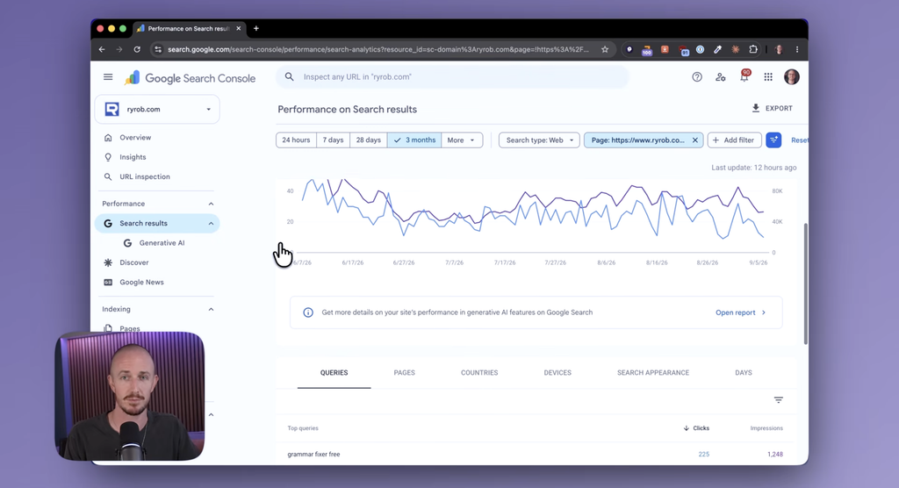Open users and permissions icon
This screenshot has height=488, width=899.
[x=721, y=77]
